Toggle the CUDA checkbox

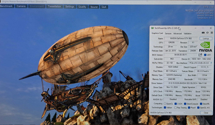(175, 104)
